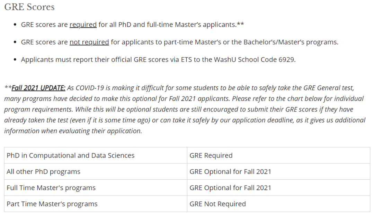This screenshot has width=374, height=216.
Task: Click GRE Optional cell in All other PhD row
Action: point(230,172)
